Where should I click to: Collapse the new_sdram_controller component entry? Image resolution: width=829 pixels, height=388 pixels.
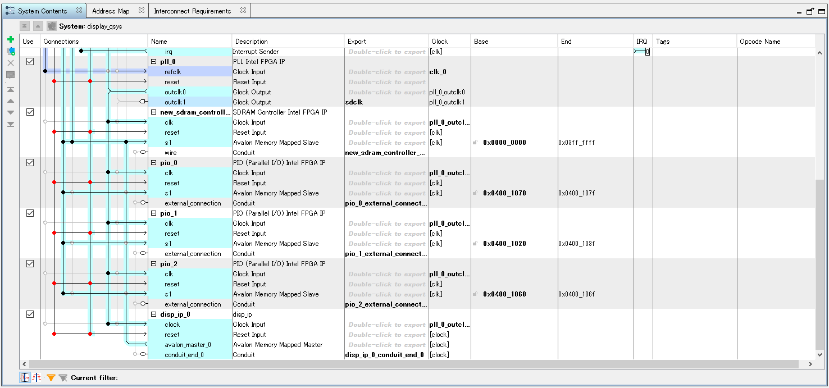153,112
